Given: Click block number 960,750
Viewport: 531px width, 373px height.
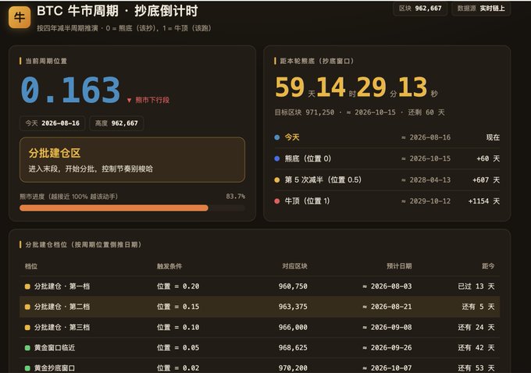Looking at the screenshot, I should (x=293, y=286).
